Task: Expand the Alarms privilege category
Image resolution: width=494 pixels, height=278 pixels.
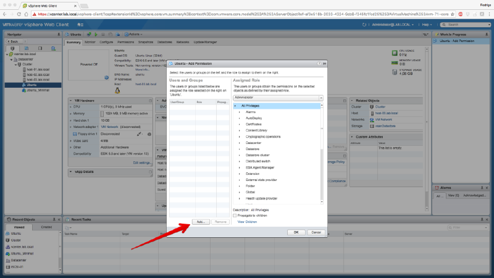Action: (x=240, y=112)
